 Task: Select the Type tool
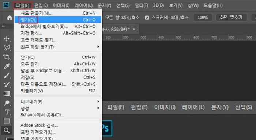coord(7,112)
